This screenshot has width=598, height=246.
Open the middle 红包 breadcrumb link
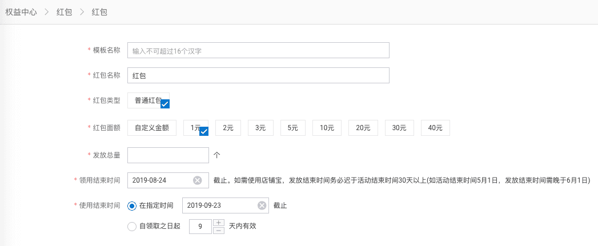(x=64, y=12)
